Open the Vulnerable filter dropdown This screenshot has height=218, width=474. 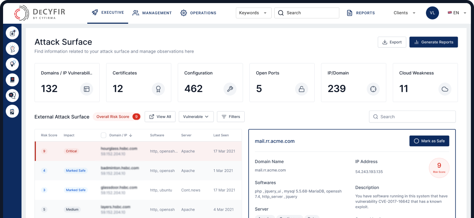196,117
